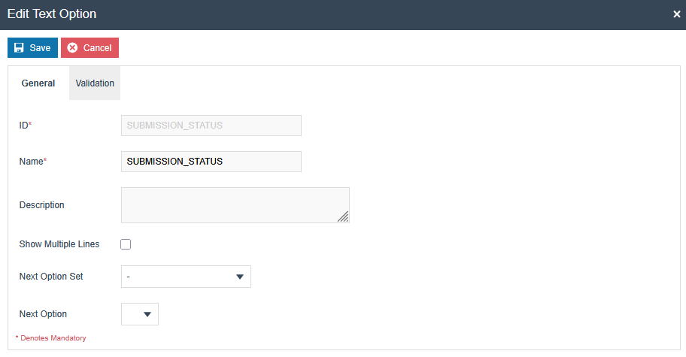Switch to the Validation tab
Viewport: 686px width, 357px height.
click(95, 83)
